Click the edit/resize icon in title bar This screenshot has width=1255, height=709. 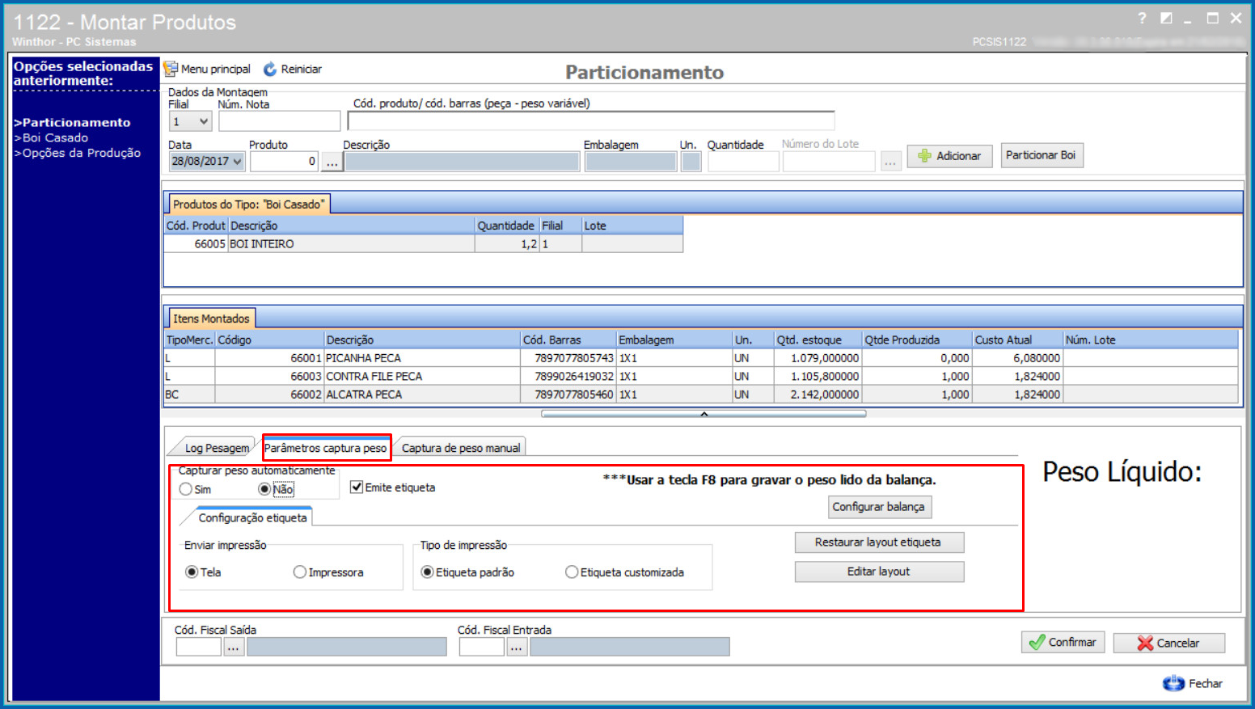tap(1165, 19)
